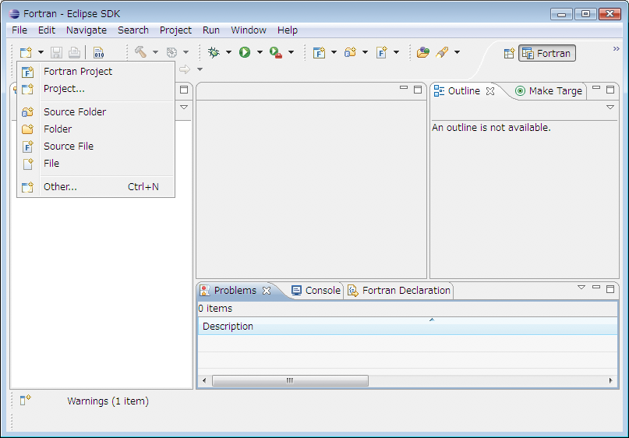Viewport: 629px width, 438px height.
Task: Switch to the Make Targets tab
Action: pyautogui.click(x=549, y=91)
